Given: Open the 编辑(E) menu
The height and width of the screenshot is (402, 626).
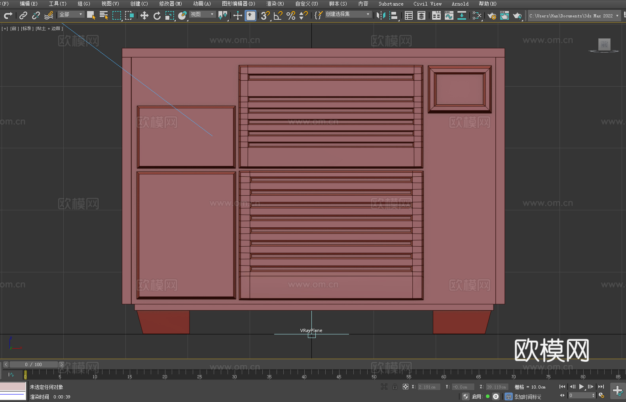Looking at the screenshot, I should 28,4.
